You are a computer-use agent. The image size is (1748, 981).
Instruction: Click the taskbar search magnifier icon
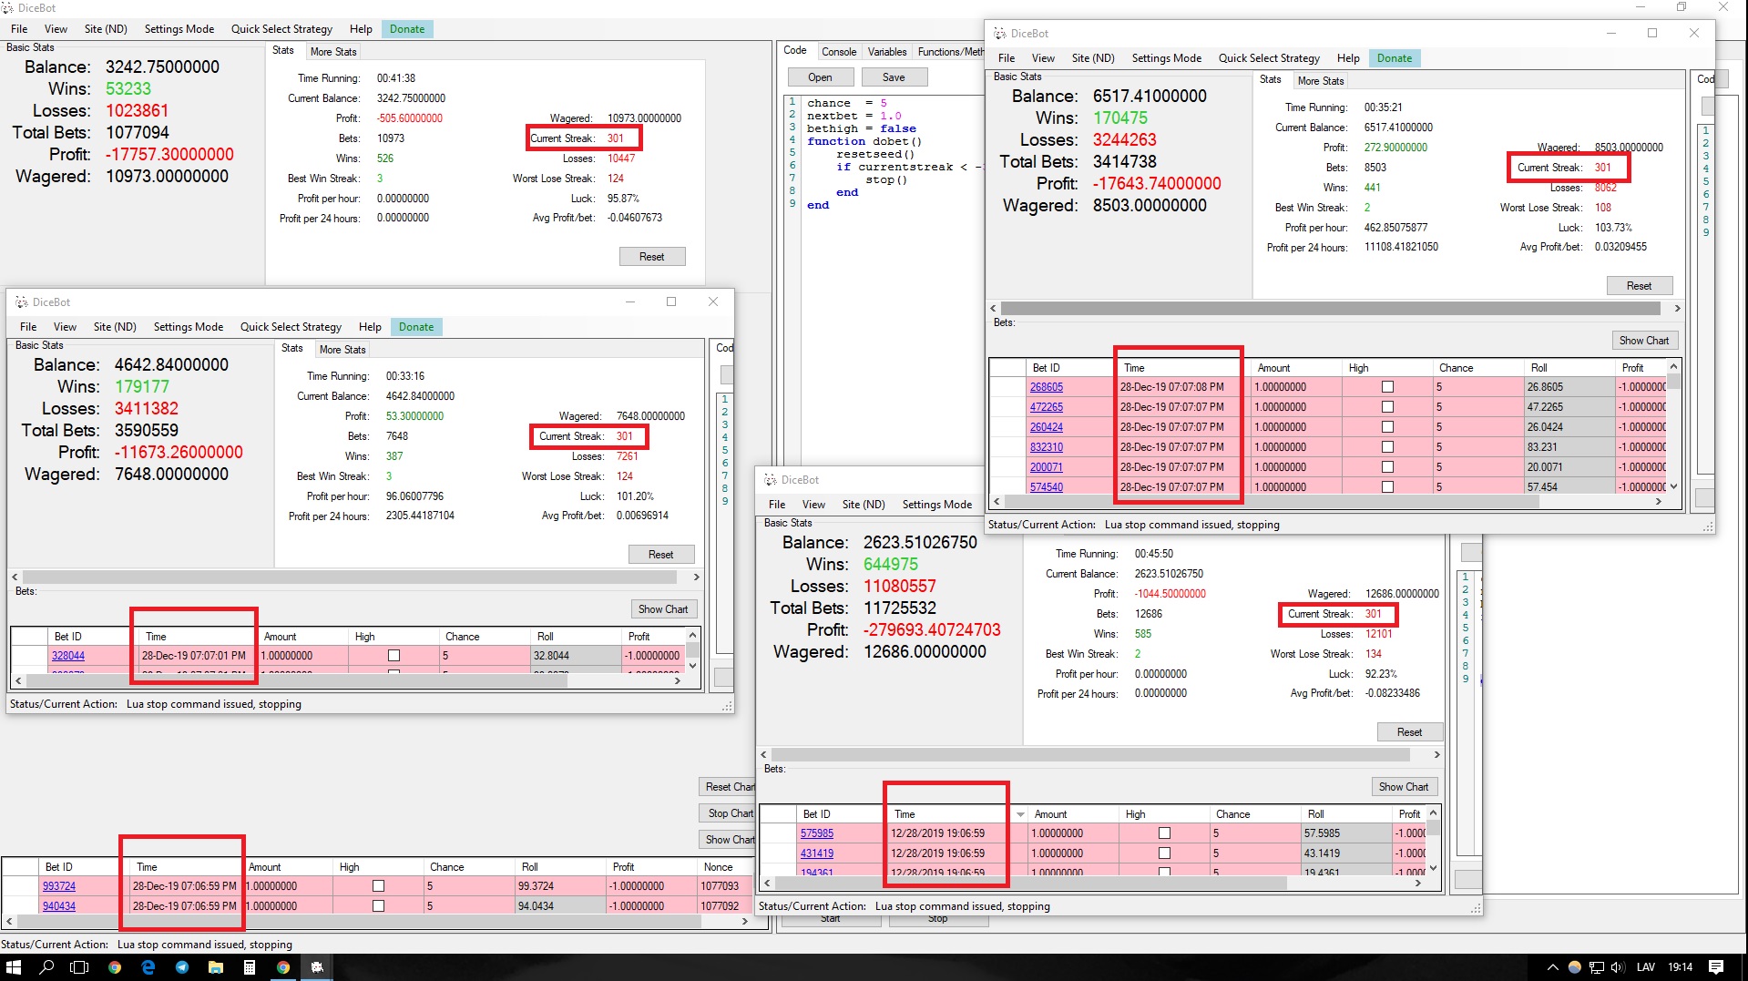[47, 967]
